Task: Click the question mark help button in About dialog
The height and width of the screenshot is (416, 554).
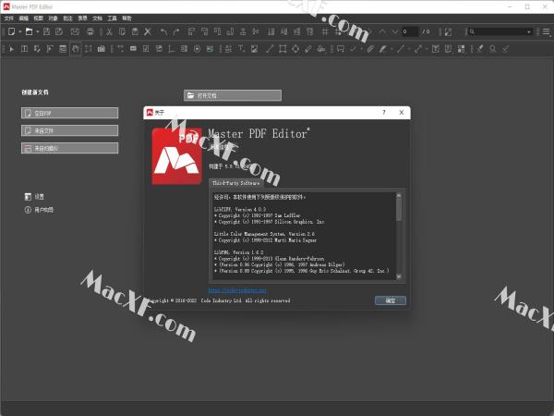Action: click(x=384, y=113)
